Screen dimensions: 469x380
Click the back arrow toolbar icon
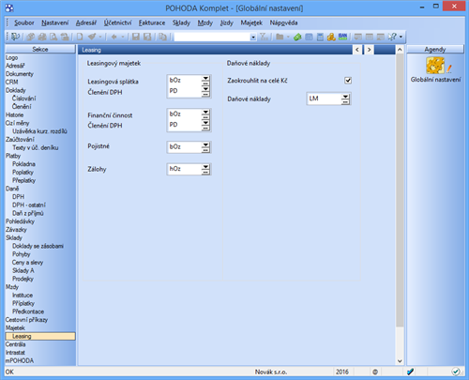coord(114,37)
